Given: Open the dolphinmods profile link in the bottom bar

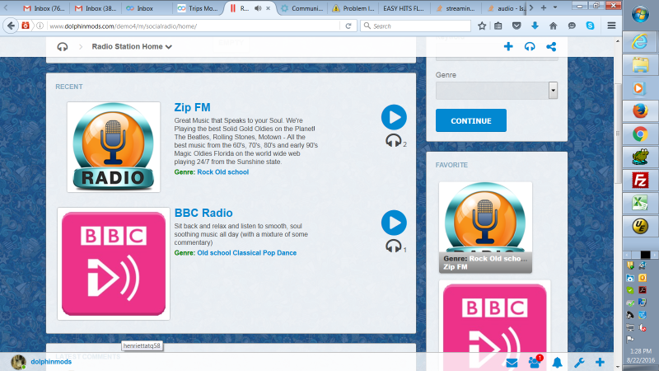Looking at the screenshot, I should (x=51, y=362).
